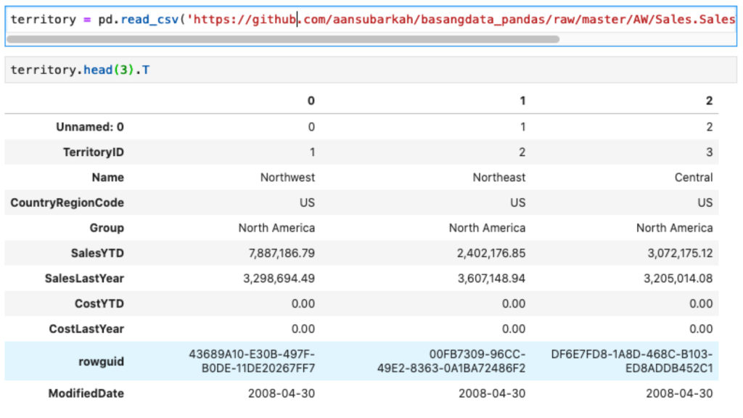Click the Name row label
Viewport: 743px width, 418px height.
pyautogui.click(x=108, y=177)
